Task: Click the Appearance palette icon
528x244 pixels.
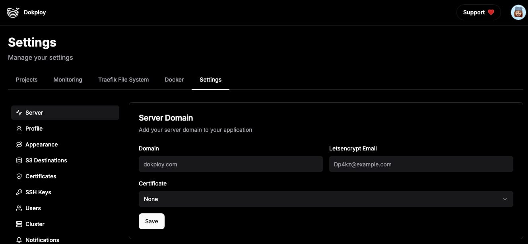Action: pyautogui.click(x=19, y=144)
